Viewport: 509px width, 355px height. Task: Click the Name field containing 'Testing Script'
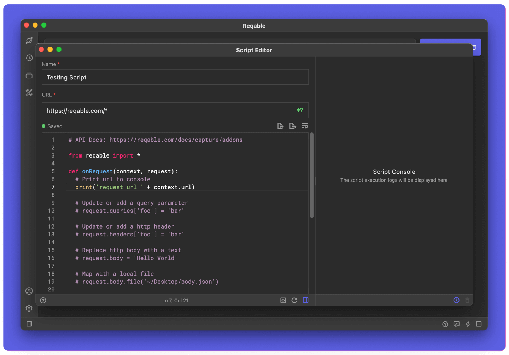click(x=175, y=77)
